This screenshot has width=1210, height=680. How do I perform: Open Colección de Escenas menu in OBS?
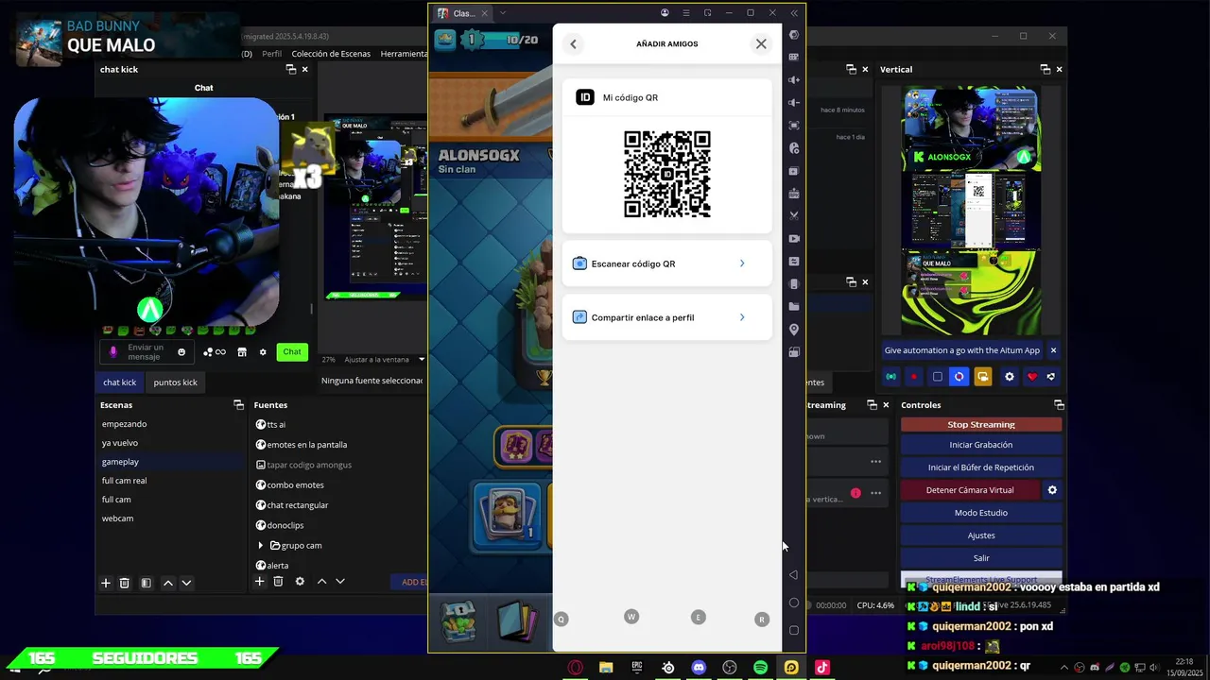point(331,54)
